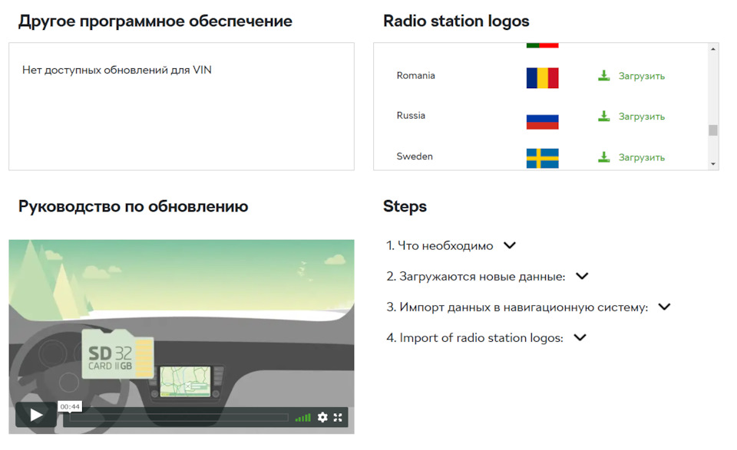Click the Romania flag icon
Viewport: 737px width, 450px height.
pyautogui.click(x=543, y=78)
